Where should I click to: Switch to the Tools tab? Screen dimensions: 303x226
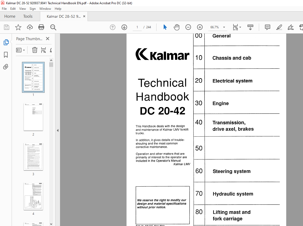(x=28, y=16)
